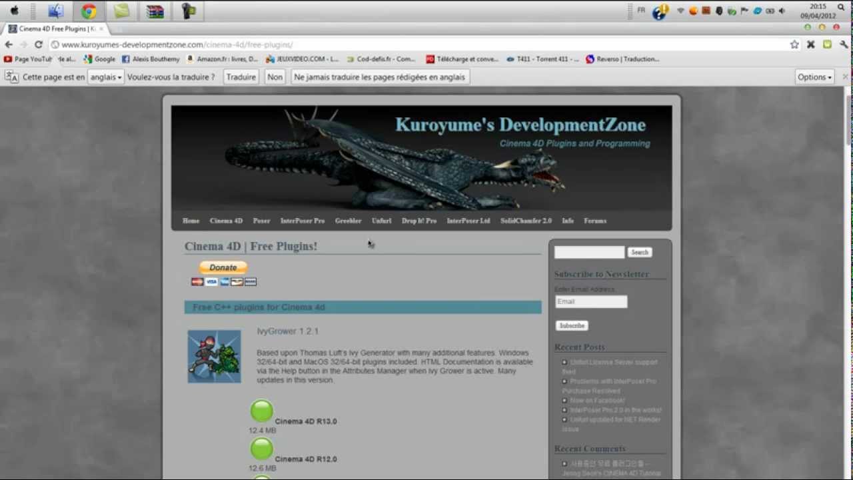
Task: Open the Amazon.fr bookmark
Action: click(222, 59)
